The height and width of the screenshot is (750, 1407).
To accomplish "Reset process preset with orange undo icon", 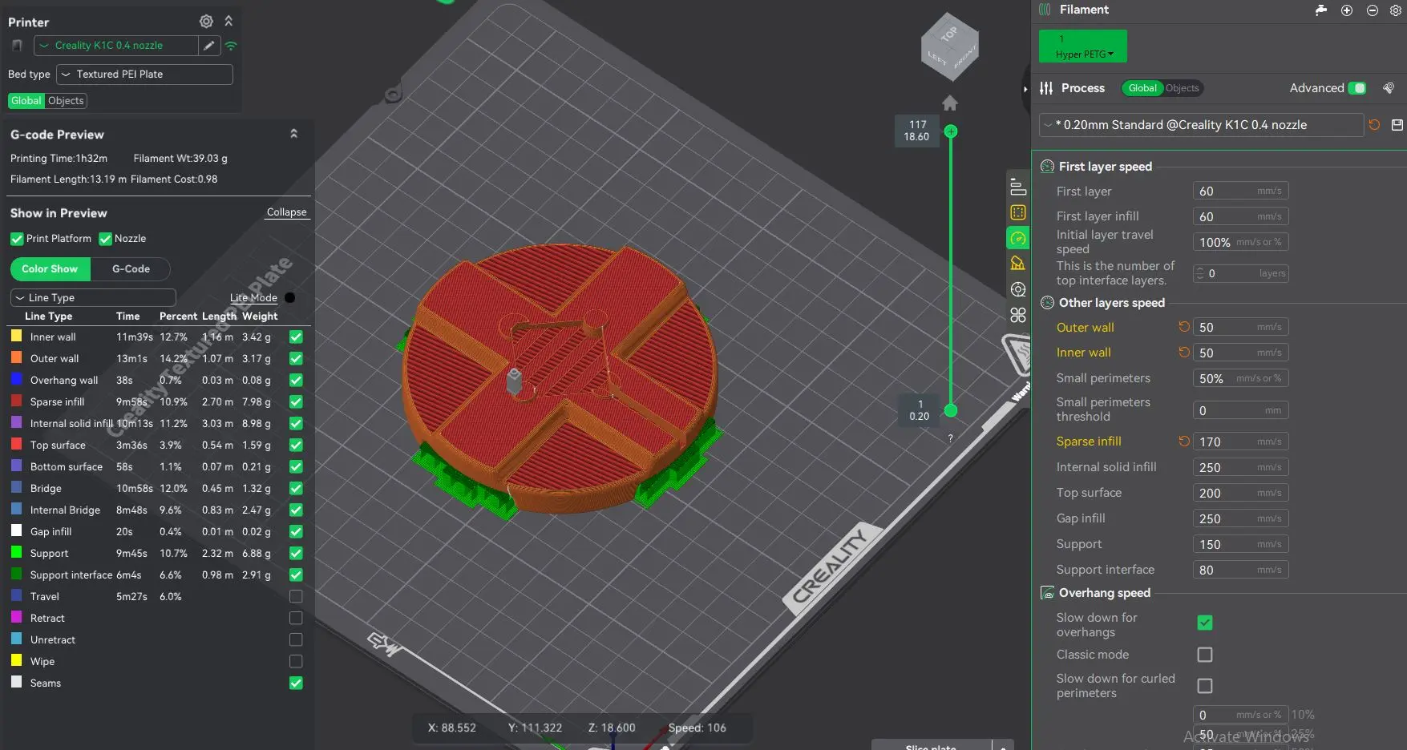I will (1374, 125).
